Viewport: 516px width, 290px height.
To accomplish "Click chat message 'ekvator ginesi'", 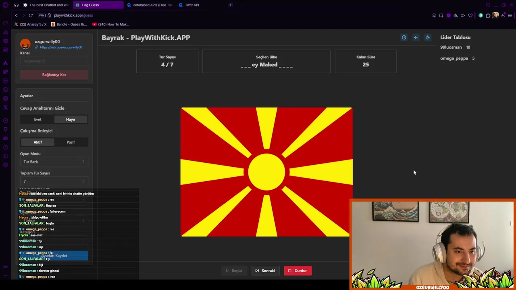I will coord(48,271).
